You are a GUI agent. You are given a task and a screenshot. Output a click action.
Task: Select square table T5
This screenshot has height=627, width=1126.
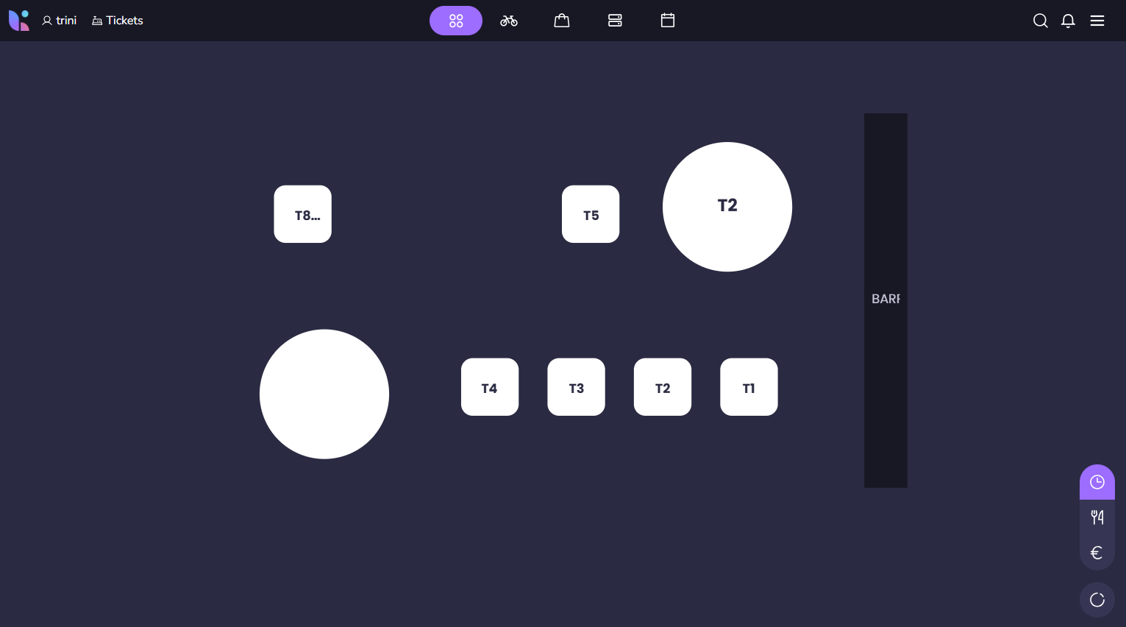coord(591,214)
